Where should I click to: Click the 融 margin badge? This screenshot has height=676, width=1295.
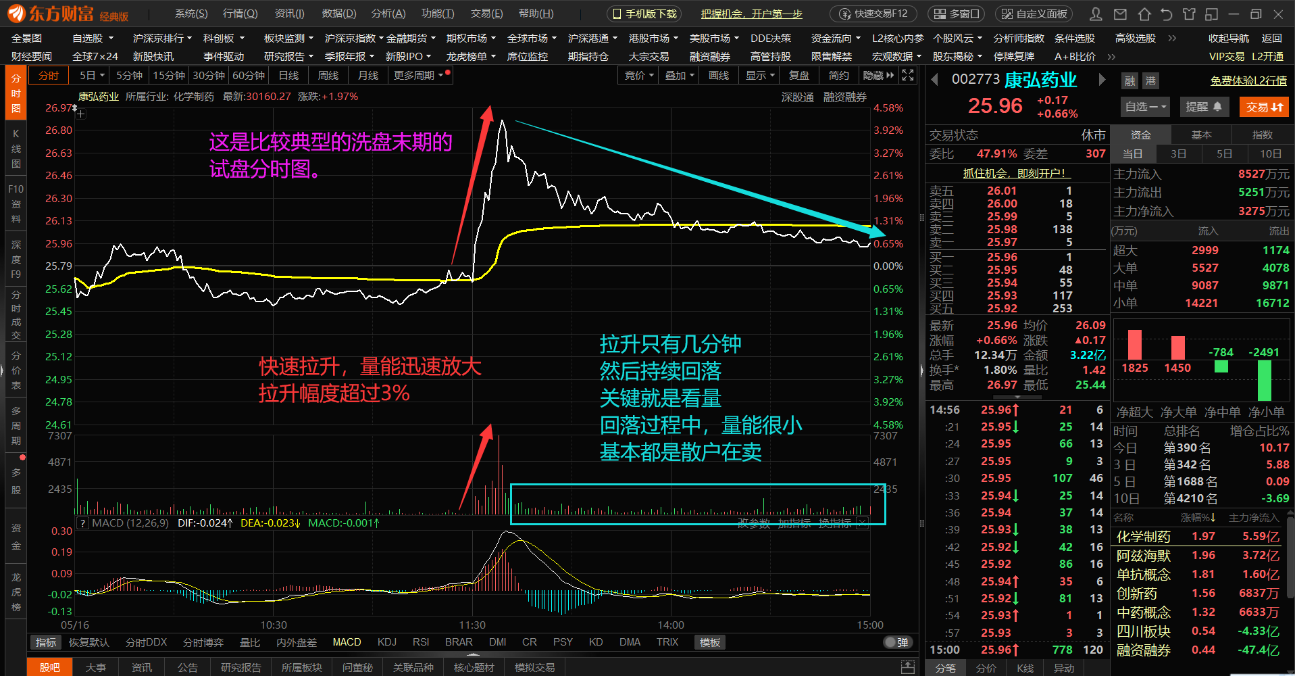pyautogui.click(x=1130, y=81)
